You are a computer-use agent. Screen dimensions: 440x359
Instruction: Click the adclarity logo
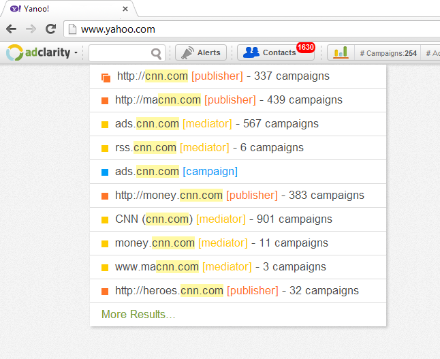pyautogui.click(x=38, y=52)
